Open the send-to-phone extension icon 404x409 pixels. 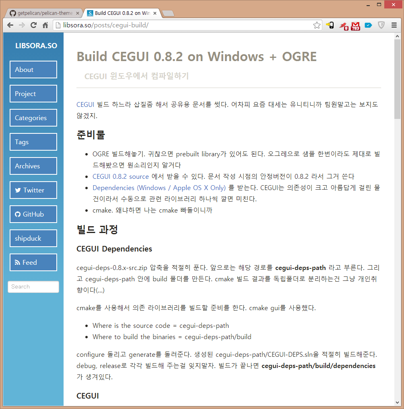330,25
